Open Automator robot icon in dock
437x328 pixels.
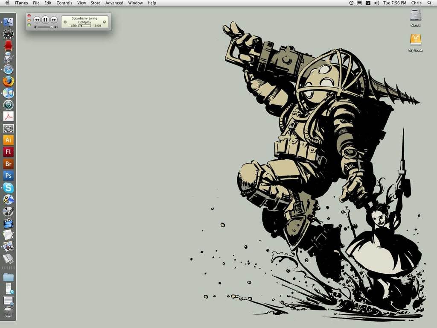[9, 58]
